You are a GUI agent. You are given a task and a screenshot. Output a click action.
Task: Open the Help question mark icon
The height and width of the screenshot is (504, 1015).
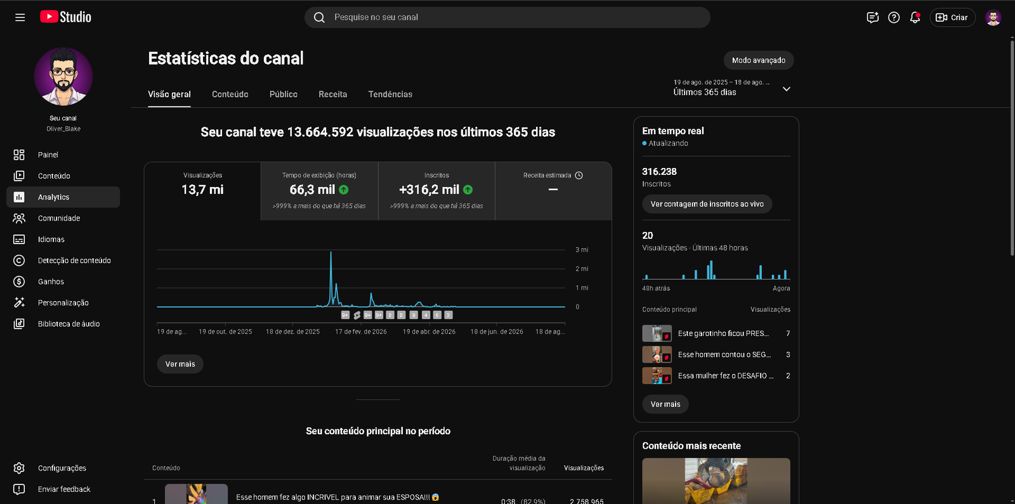(x=894, y=17)
